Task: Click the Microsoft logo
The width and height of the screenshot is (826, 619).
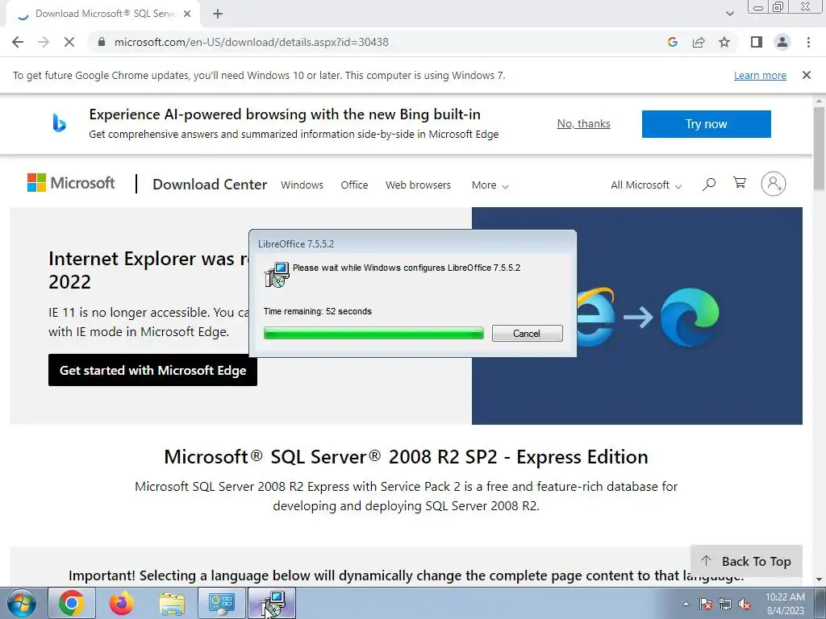Action: pyautogui.click(x=71, y=183)
